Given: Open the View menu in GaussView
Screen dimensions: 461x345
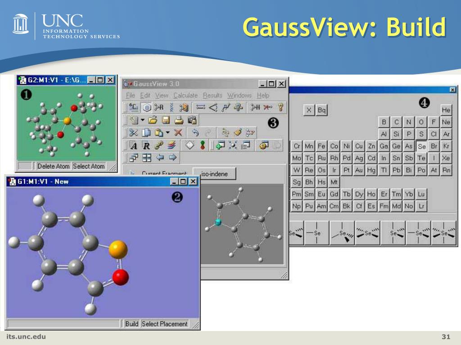Looking at the screenshot, I should 162,96.
